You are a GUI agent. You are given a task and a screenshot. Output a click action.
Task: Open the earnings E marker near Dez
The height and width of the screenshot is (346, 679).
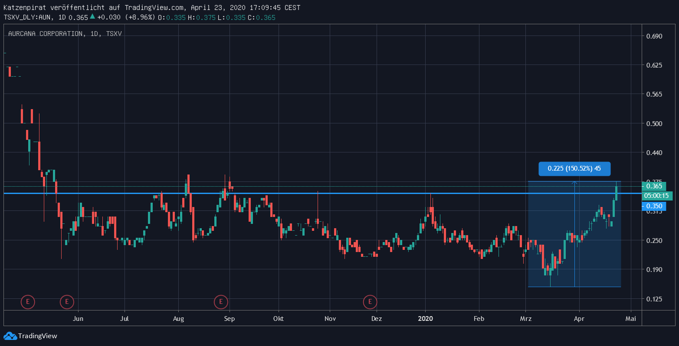coord(370,301)
